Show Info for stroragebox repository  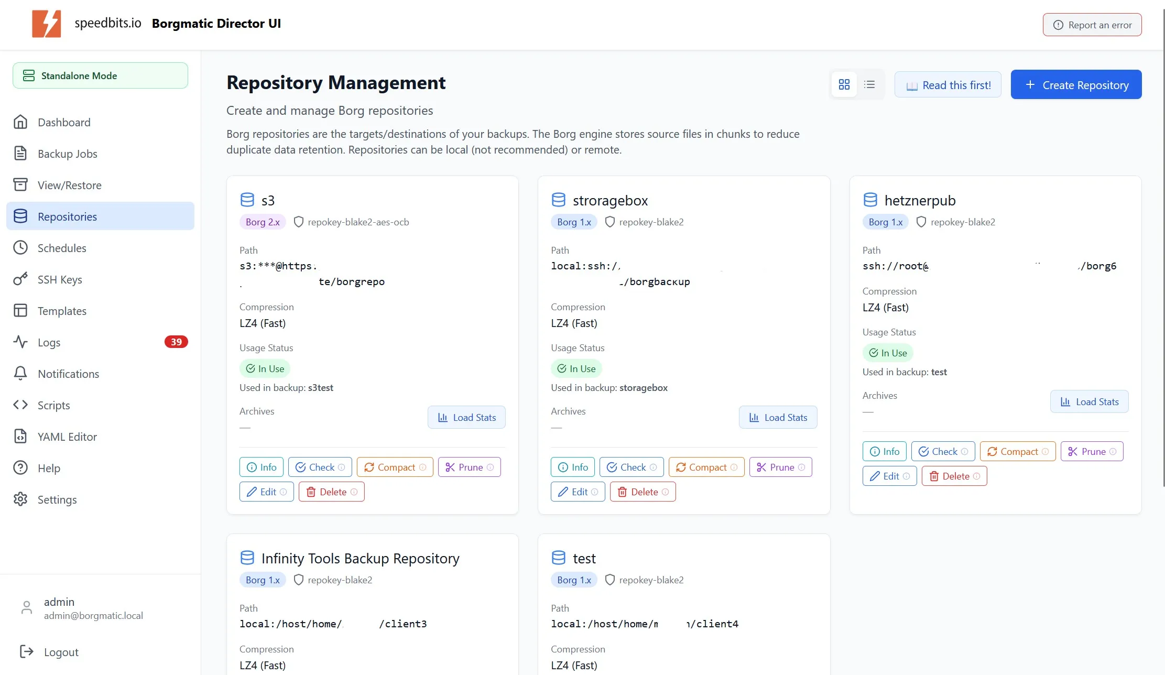(x=573, y=467)
